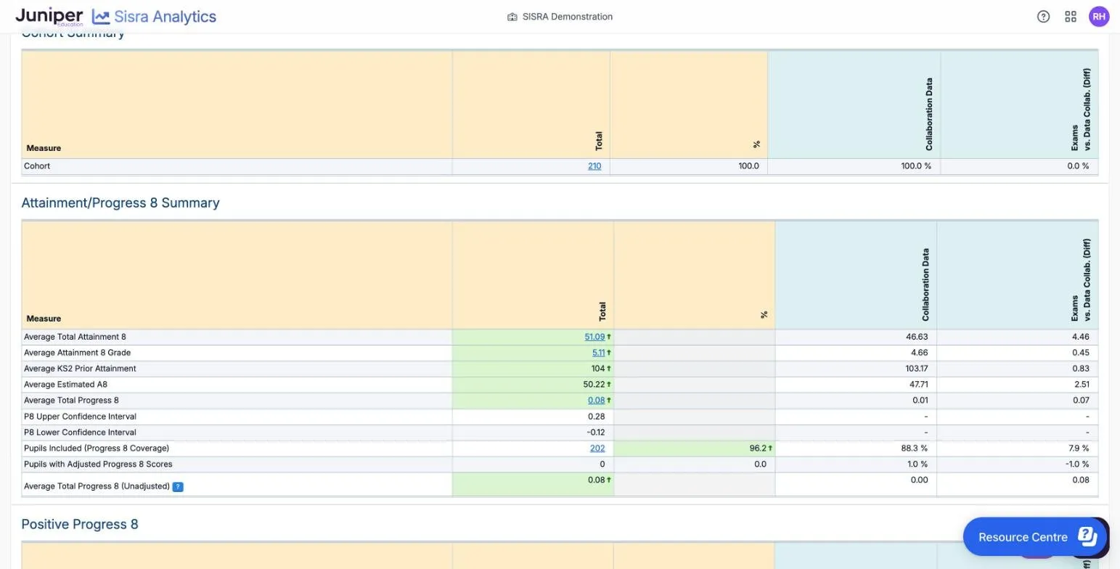Click the Sisra Analytics chart logo
This screenshot has height=569, width=1120.
click(x=101, y=17)
